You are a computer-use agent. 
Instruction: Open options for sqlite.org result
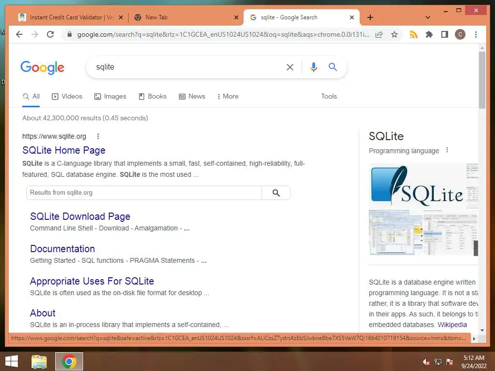pyautogui.click(x=98, y=136)
